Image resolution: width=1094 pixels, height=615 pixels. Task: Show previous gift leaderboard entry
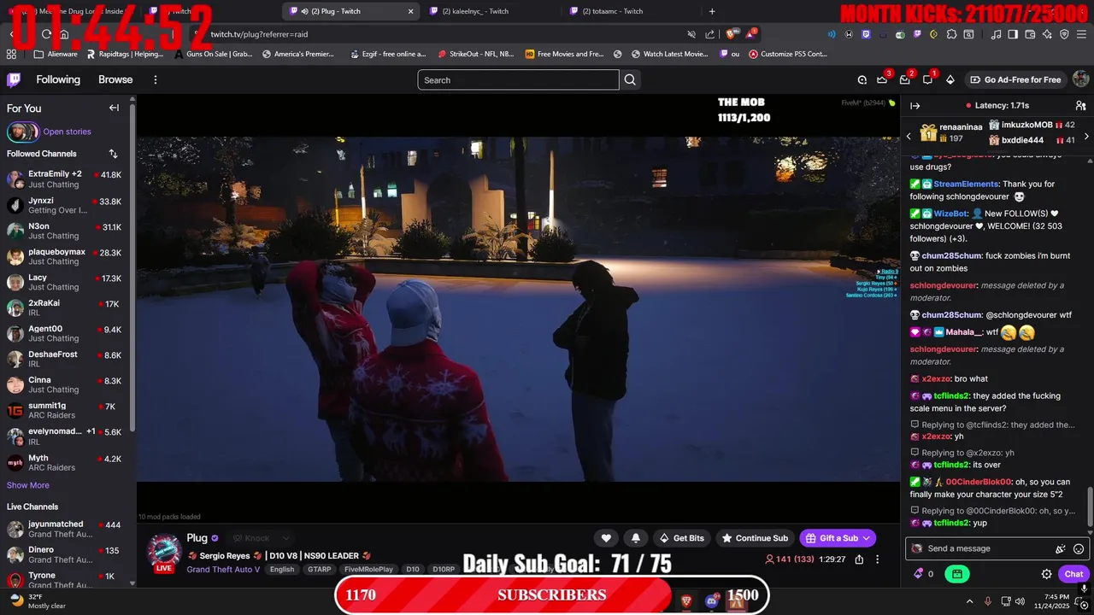[909, 136]
